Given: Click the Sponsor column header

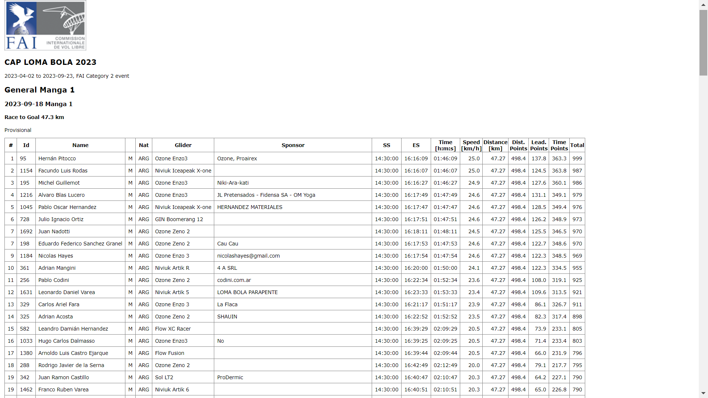Looking at the screenshot, I should point(293,145).
